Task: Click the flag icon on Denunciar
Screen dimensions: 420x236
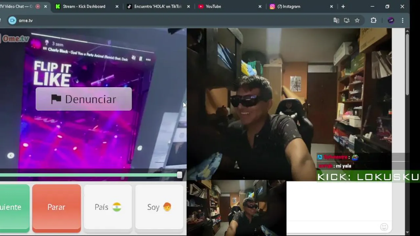Action: [x=56, y=99]
